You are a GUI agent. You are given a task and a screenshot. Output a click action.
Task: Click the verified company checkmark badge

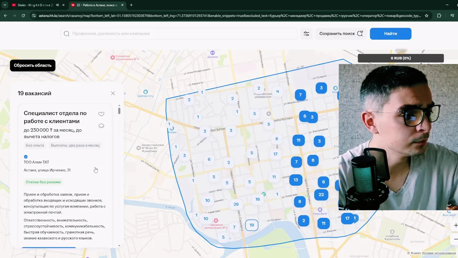[26, 157]
